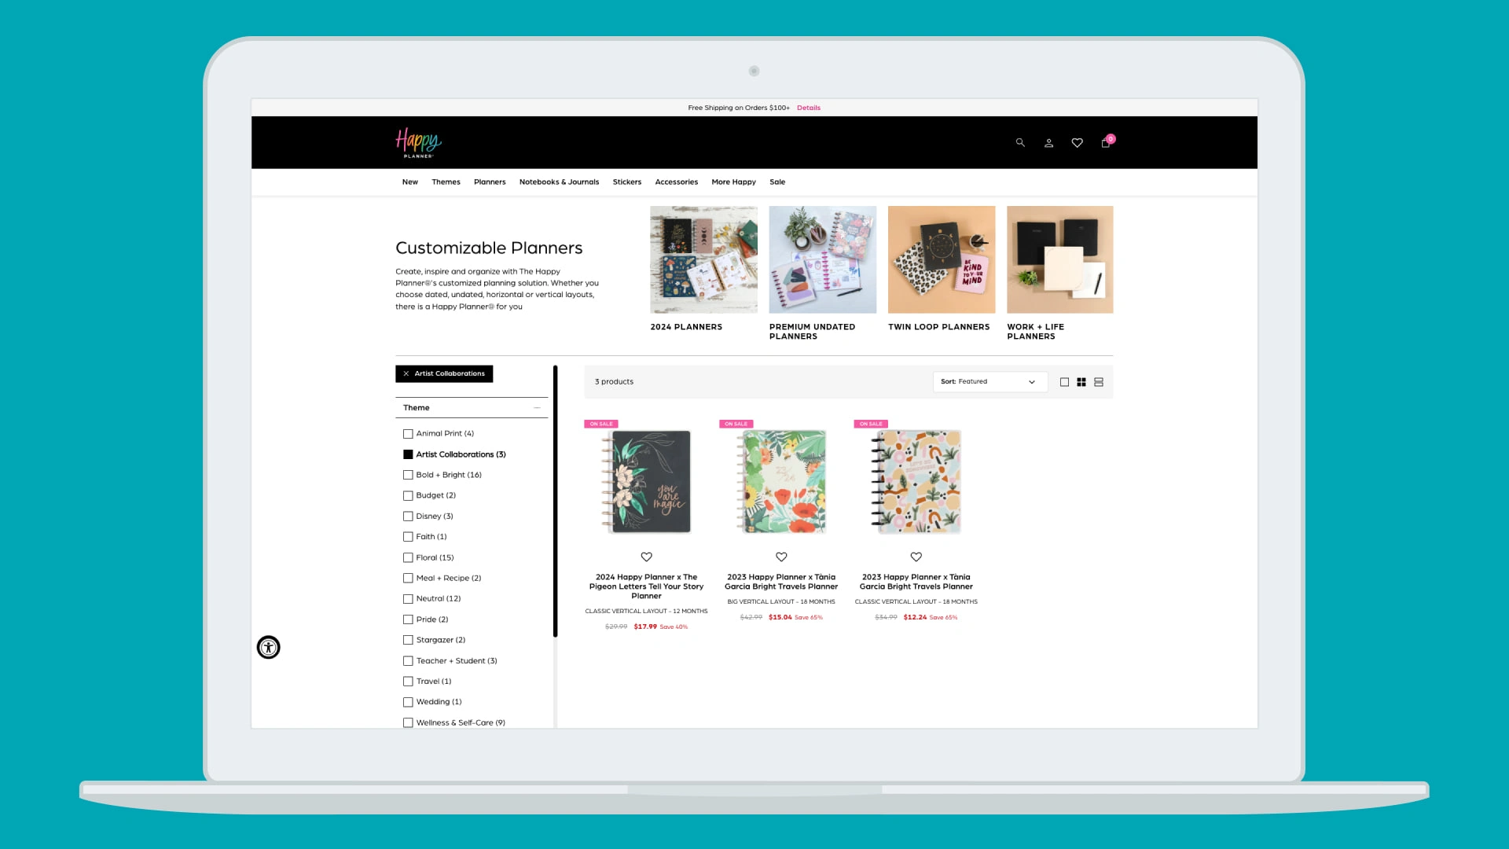Click the Twin Loop Planners image
This screenshot has height=849, width=1509.
coord(942,259)
